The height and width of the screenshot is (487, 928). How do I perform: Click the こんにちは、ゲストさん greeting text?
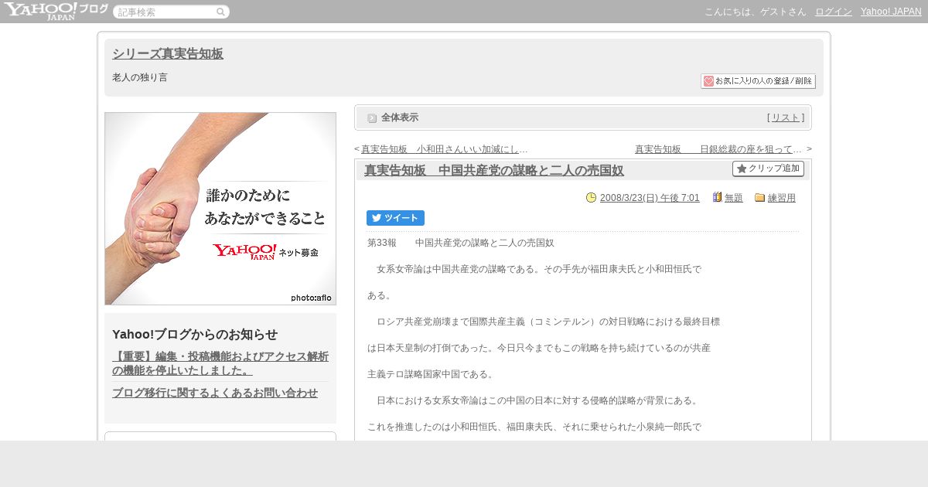pos(756,12)
